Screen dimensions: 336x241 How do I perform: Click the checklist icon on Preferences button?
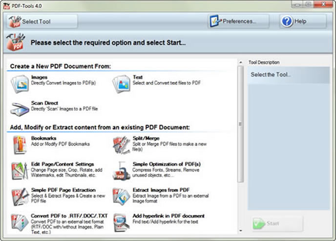click(x=215, y=21)
